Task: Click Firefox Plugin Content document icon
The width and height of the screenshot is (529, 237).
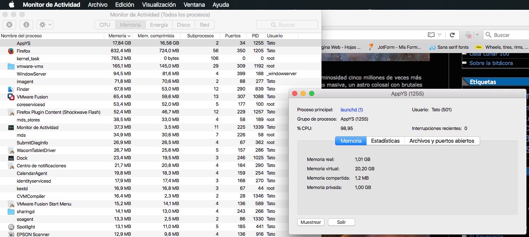Action: pyautogui.click(x=11, y=112)
